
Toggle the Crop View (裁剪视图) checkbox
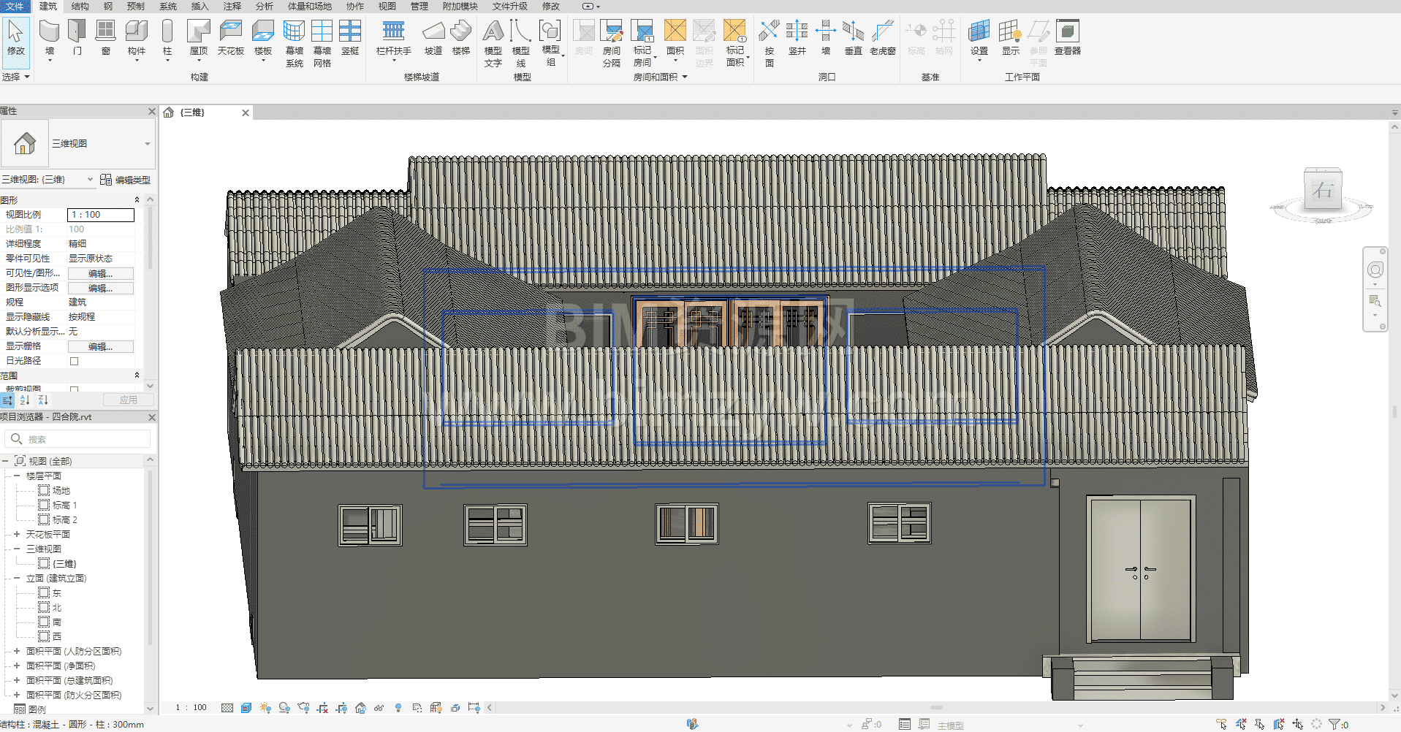[74, 389]
